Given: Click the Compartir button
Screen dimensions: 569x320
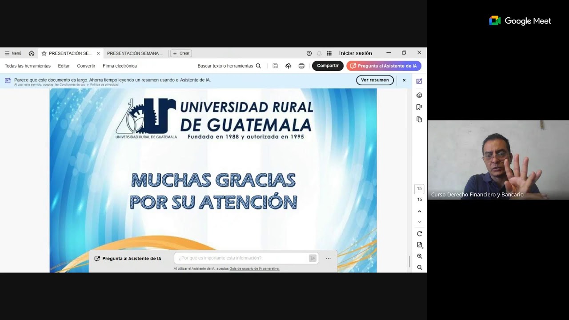Looking at the screenshot, I should [328, 66].
